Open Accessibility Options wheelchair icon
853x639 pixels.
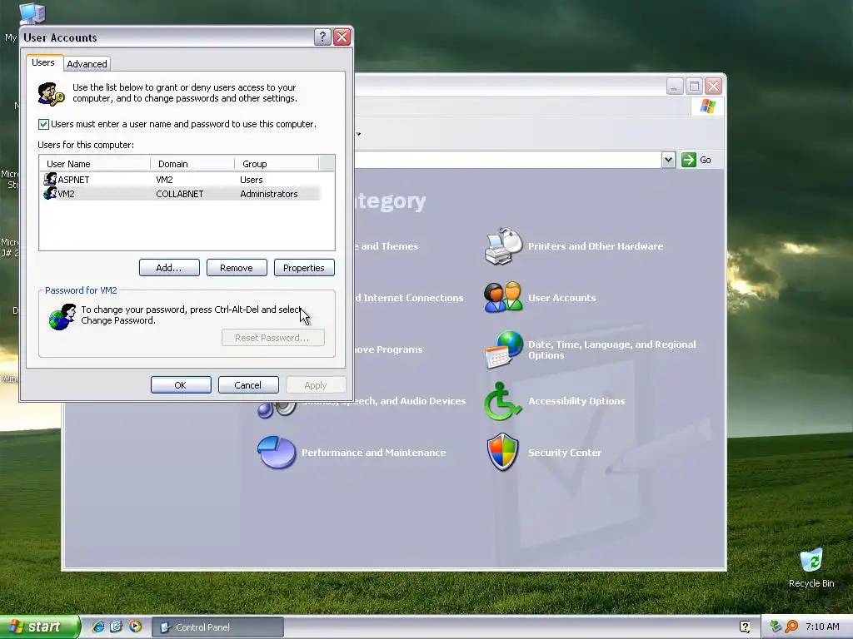pos(502,401)
